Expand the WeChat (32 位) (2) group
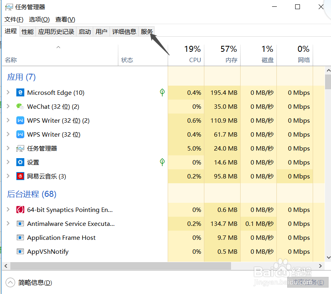The height and width of the screenshot is (294, 331). [8, 106]
